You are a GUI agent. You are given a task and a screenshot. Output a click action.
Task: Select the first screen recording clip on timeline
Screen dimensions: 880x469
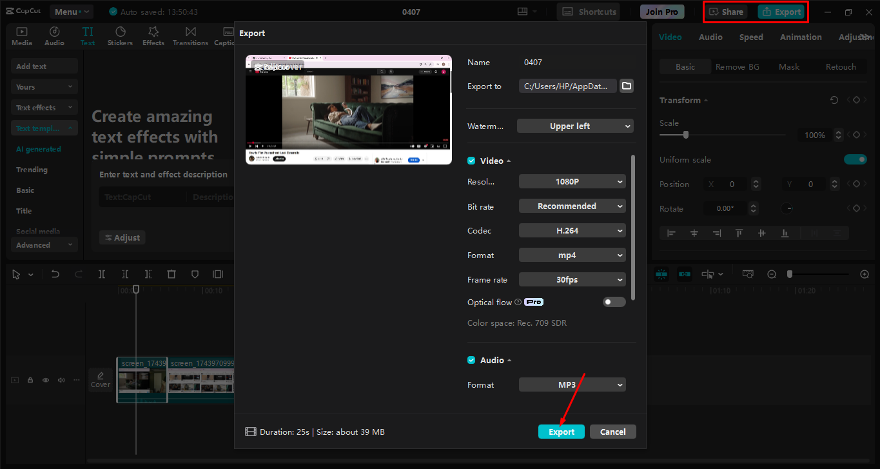[142, 380]
